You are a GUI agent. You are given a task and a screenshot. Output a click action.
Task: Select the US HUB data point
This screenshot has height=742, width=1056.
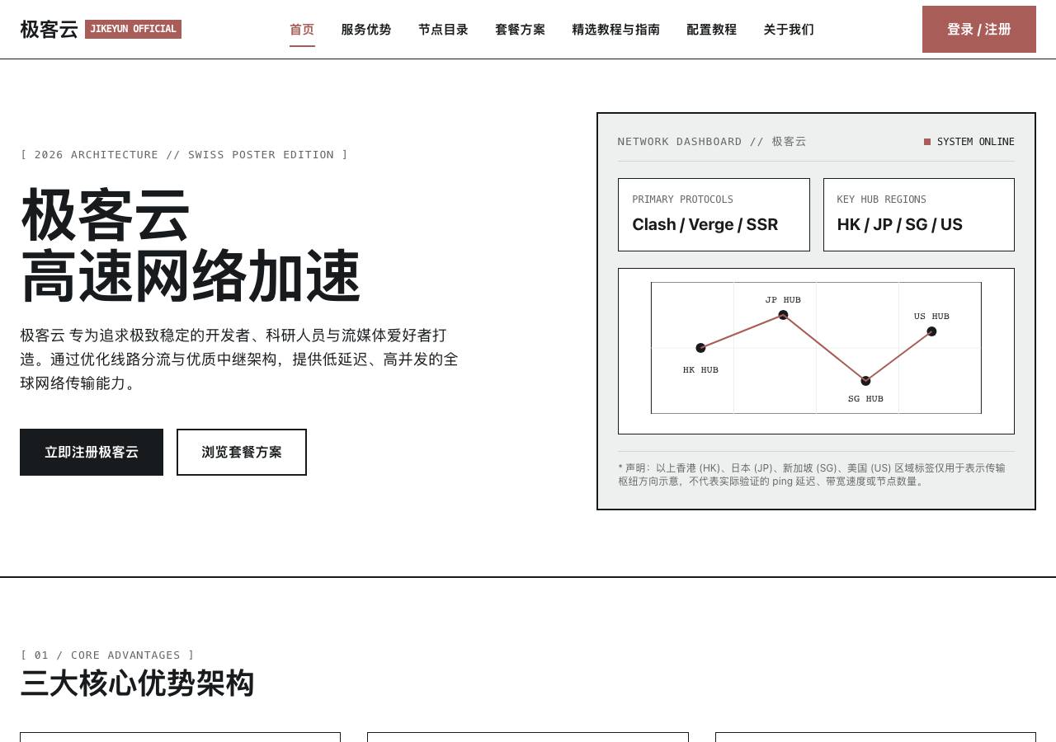tap(931, 331)
